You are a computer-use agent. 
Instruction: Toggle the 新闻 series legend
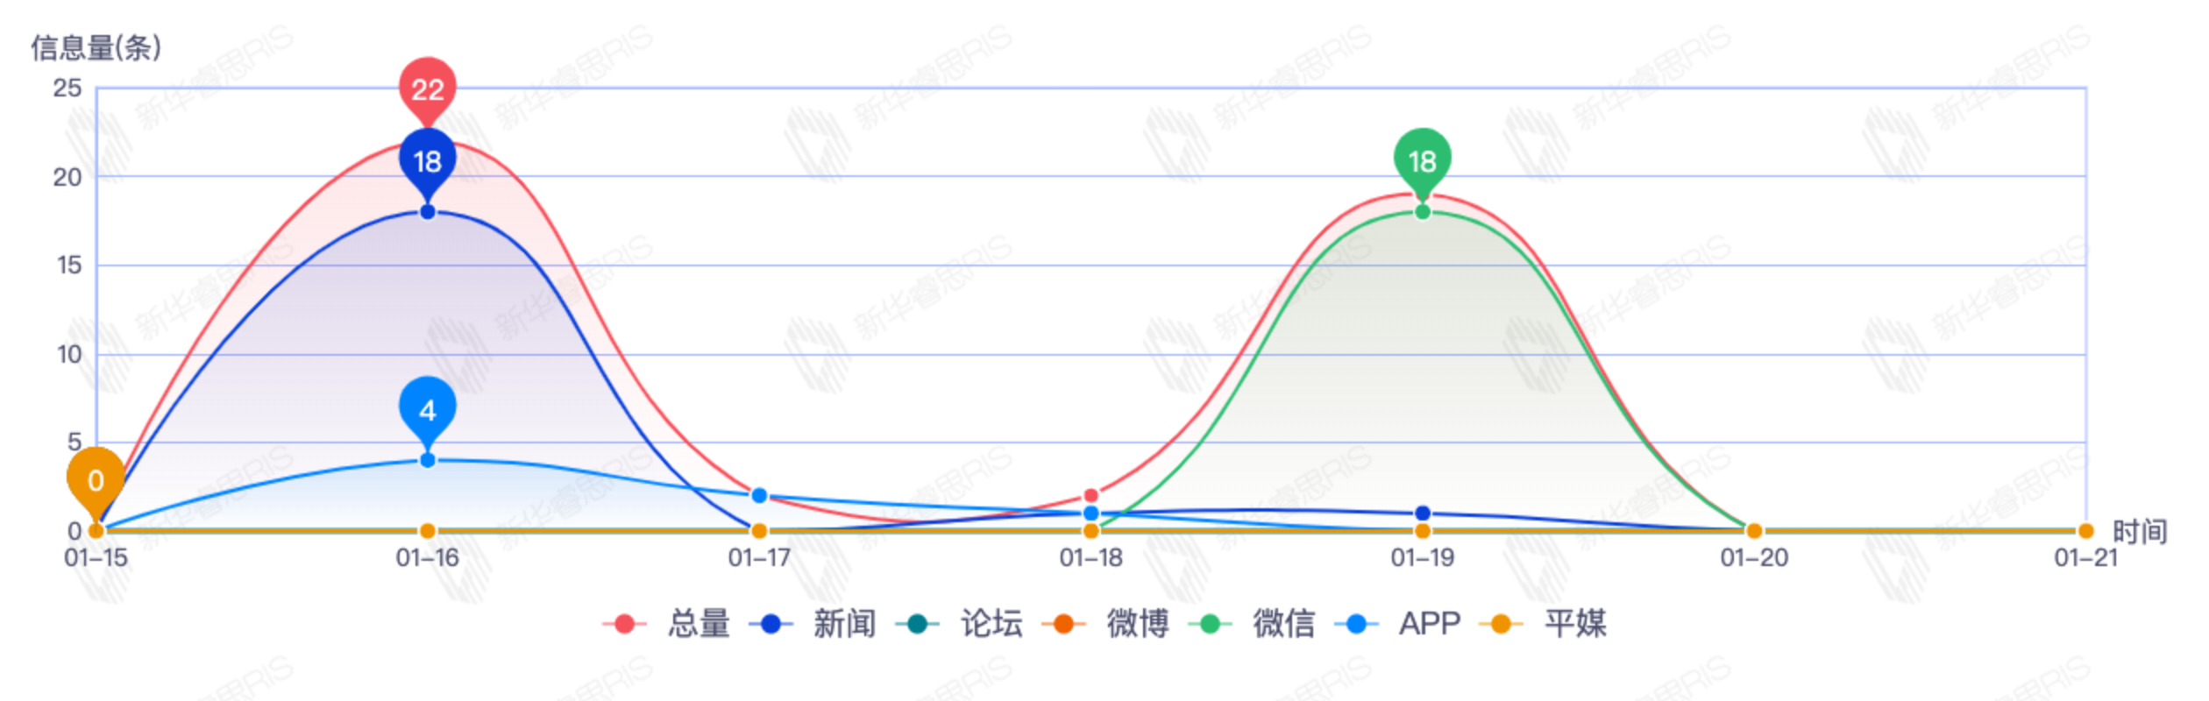pyautogui.click(x=814, y=624)
